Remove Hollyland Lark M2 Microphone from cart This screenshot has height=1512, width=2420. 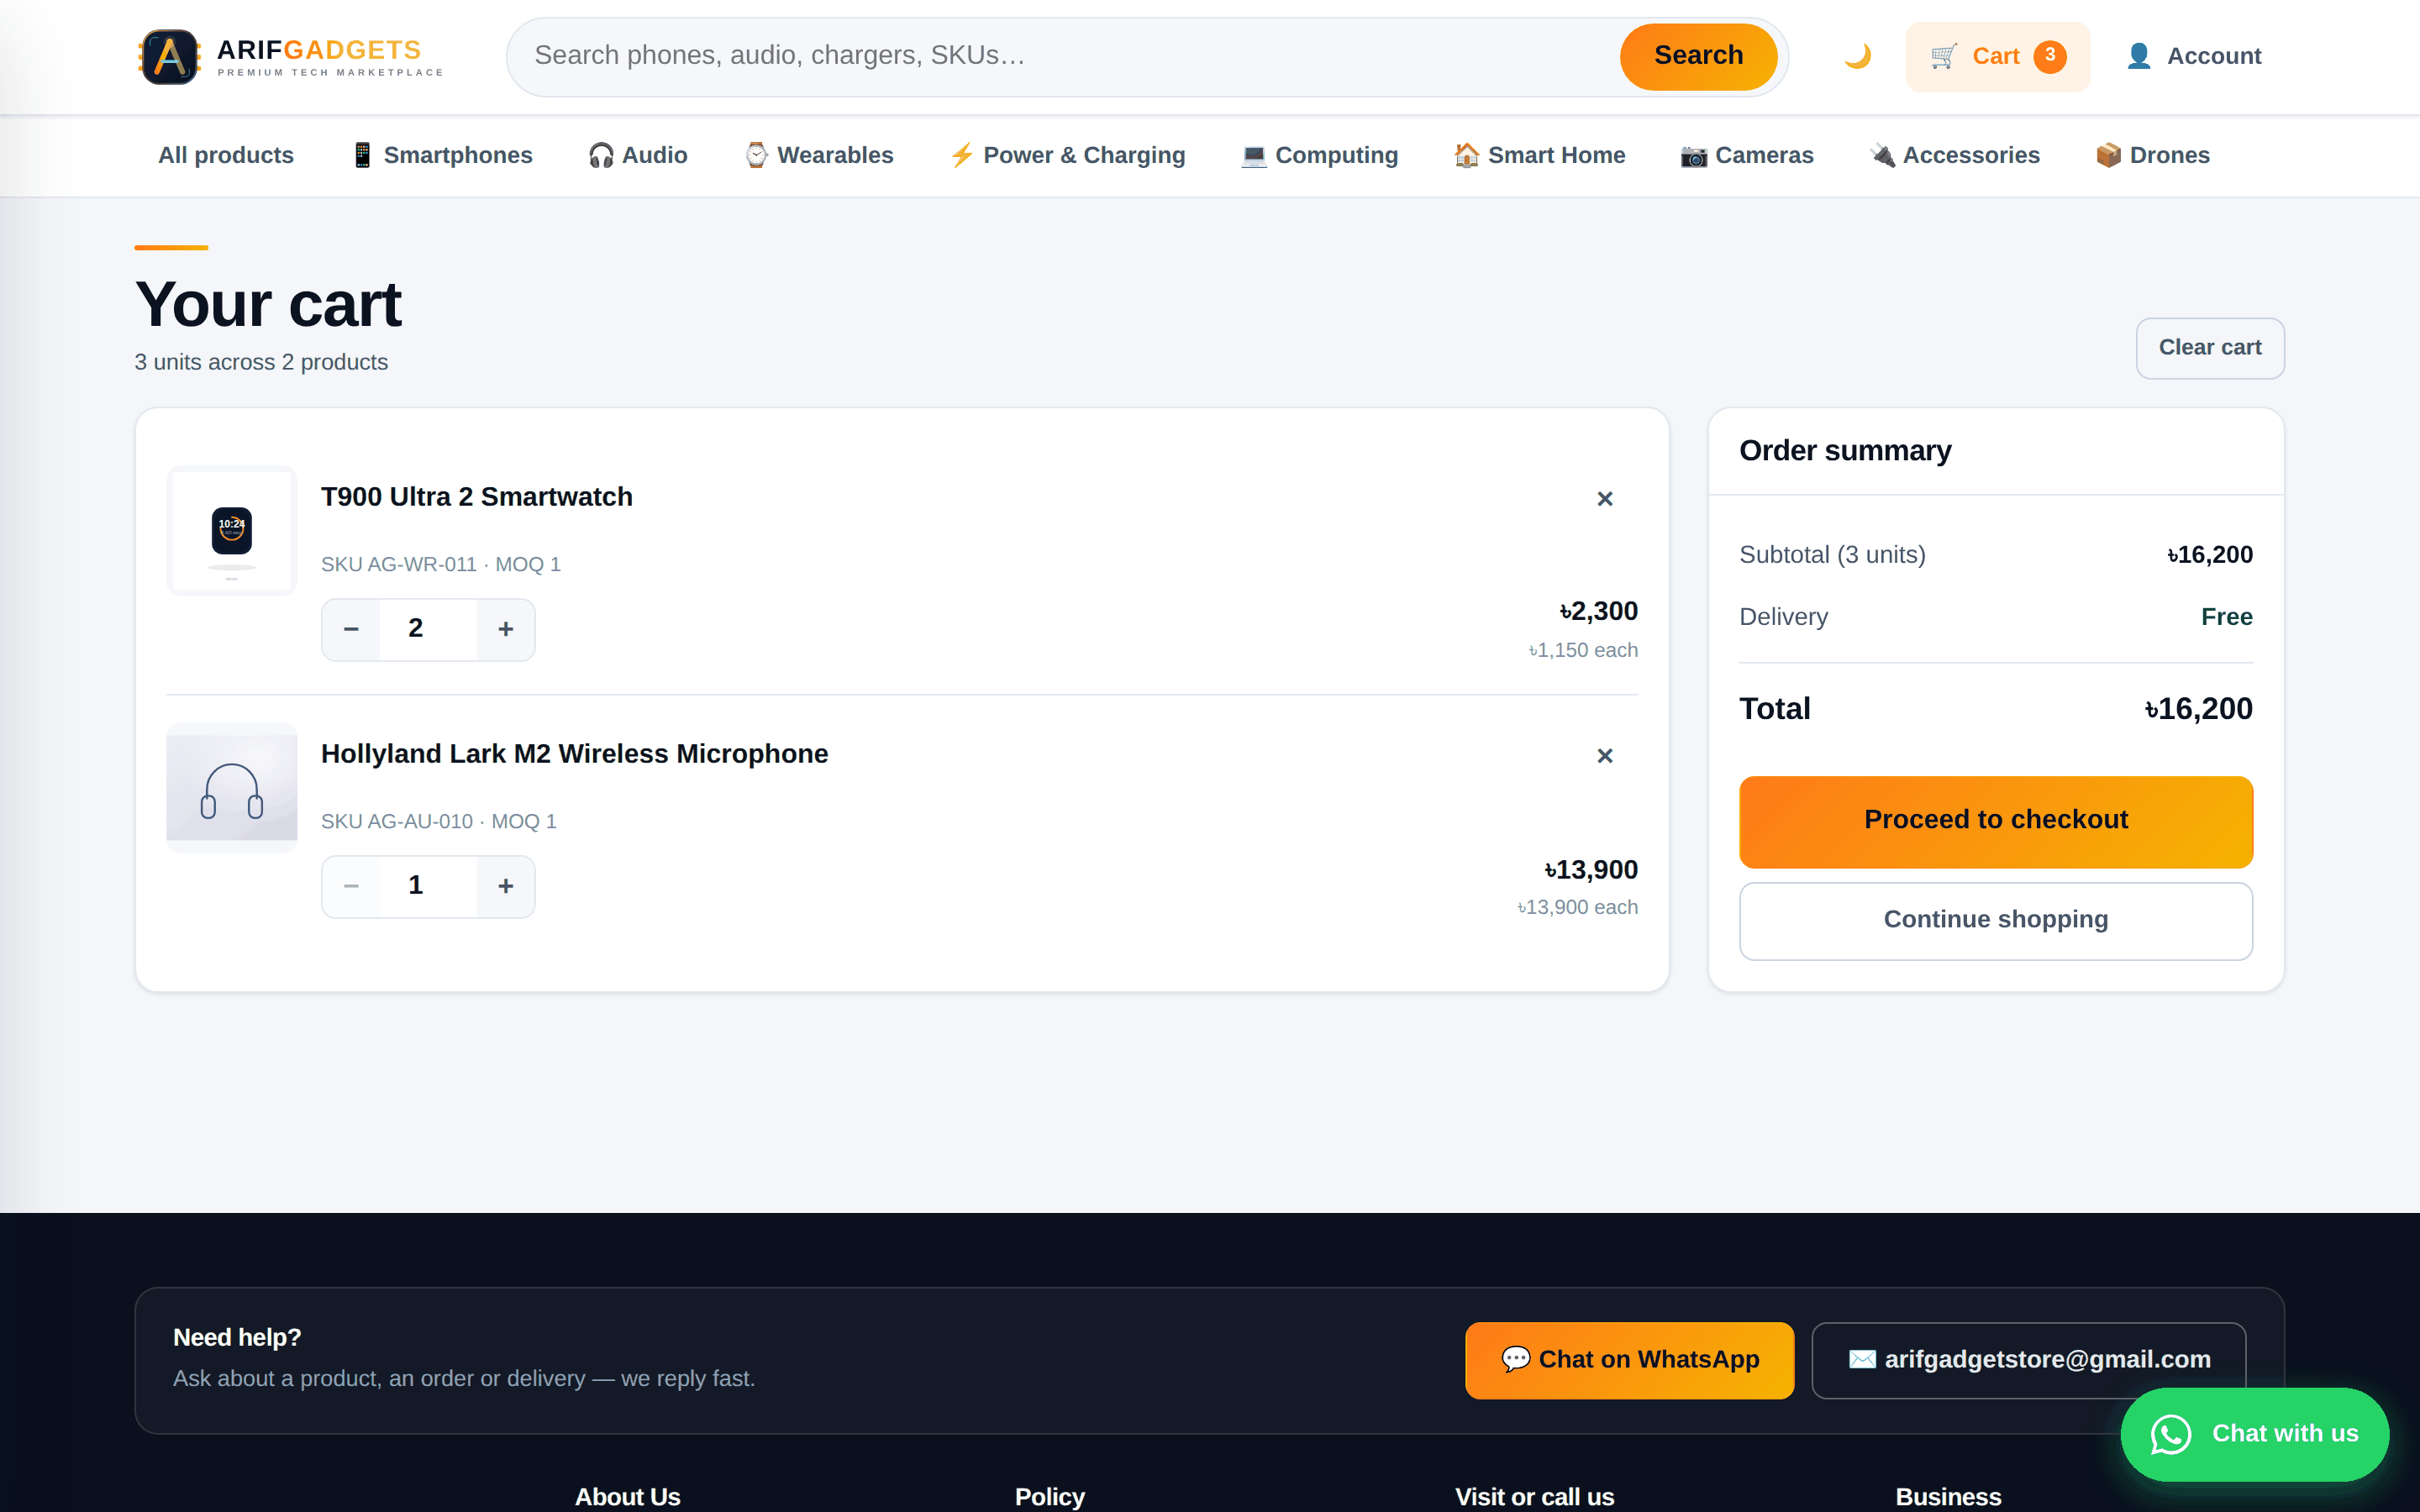click(1605, 755)
